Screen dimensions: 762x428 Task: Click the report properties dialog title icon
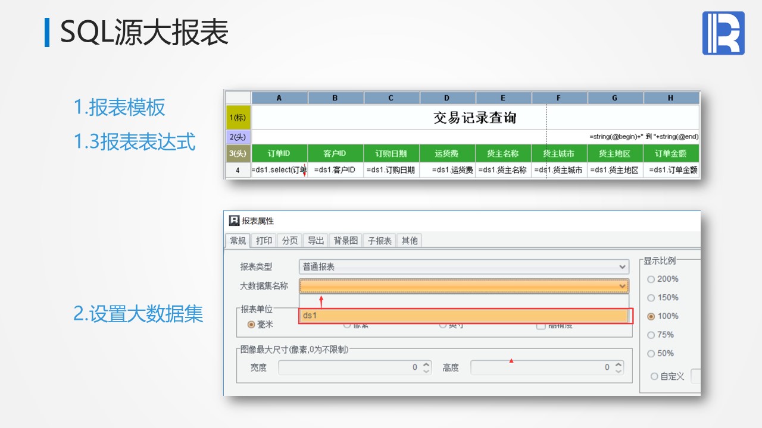tap(235, 221)
